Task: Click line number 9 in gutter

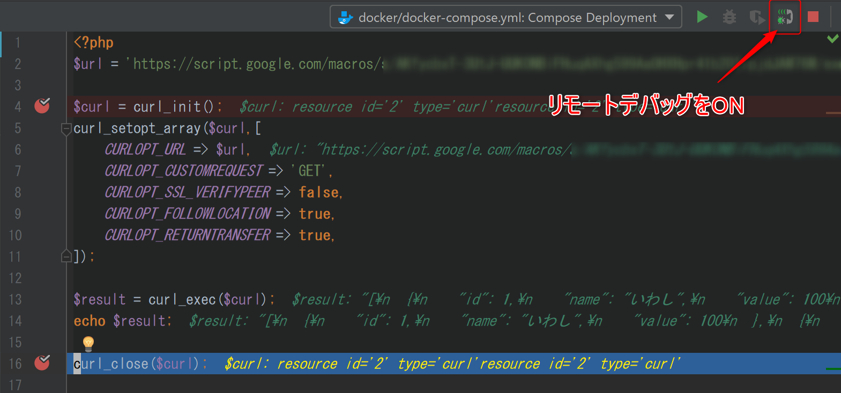Action: tap(18, 214)
